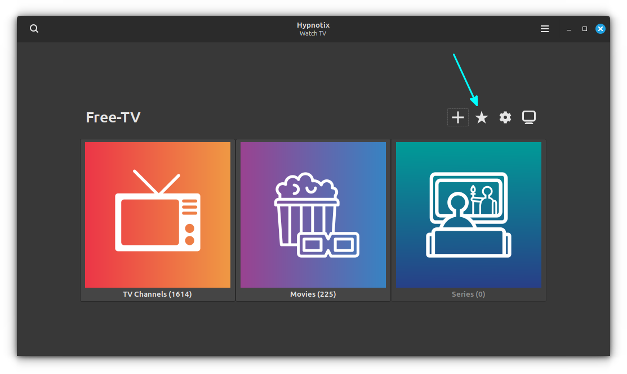Open the app menu in the title bar
The width and height of the screenshot is (627, 374).
(x=544, y=28)
